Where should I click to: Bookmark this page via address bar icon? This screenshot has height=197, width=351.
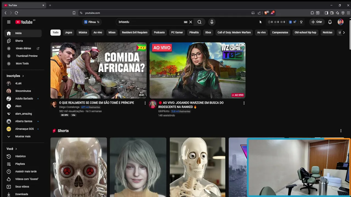74,13
